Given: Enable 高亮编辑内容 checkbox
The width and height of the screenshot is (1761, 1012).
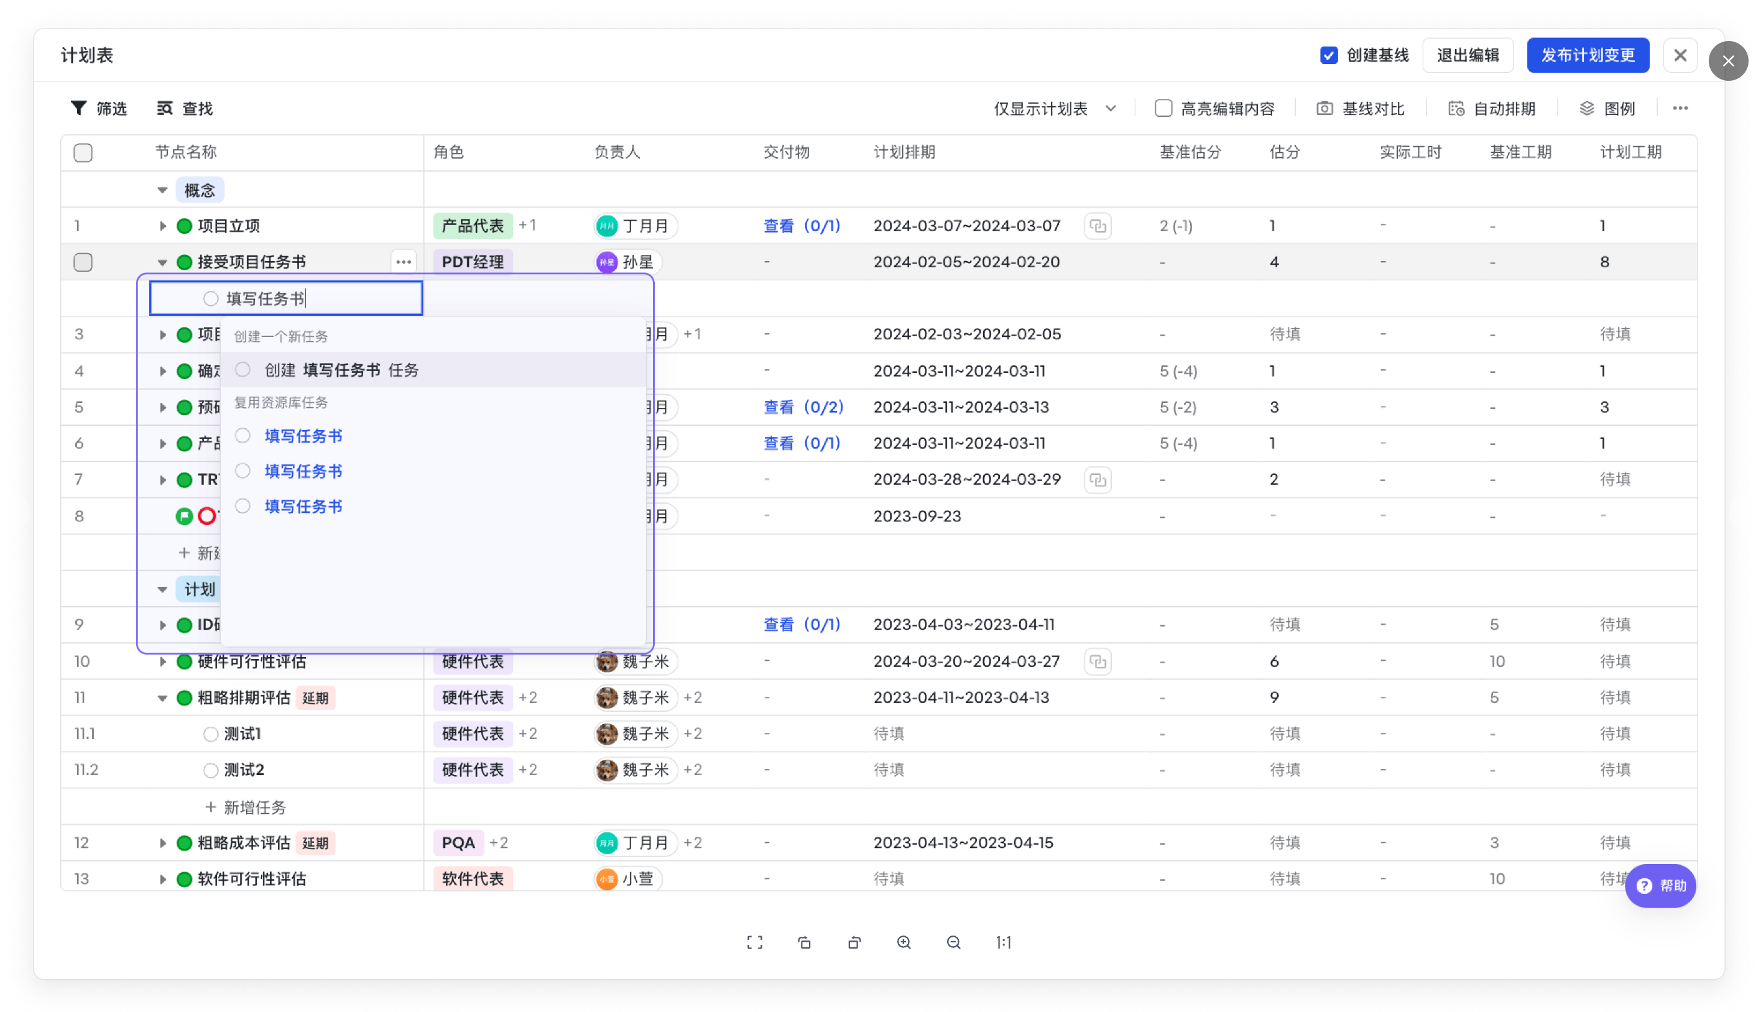Looking at the screenshot, I should point(1163,108).
